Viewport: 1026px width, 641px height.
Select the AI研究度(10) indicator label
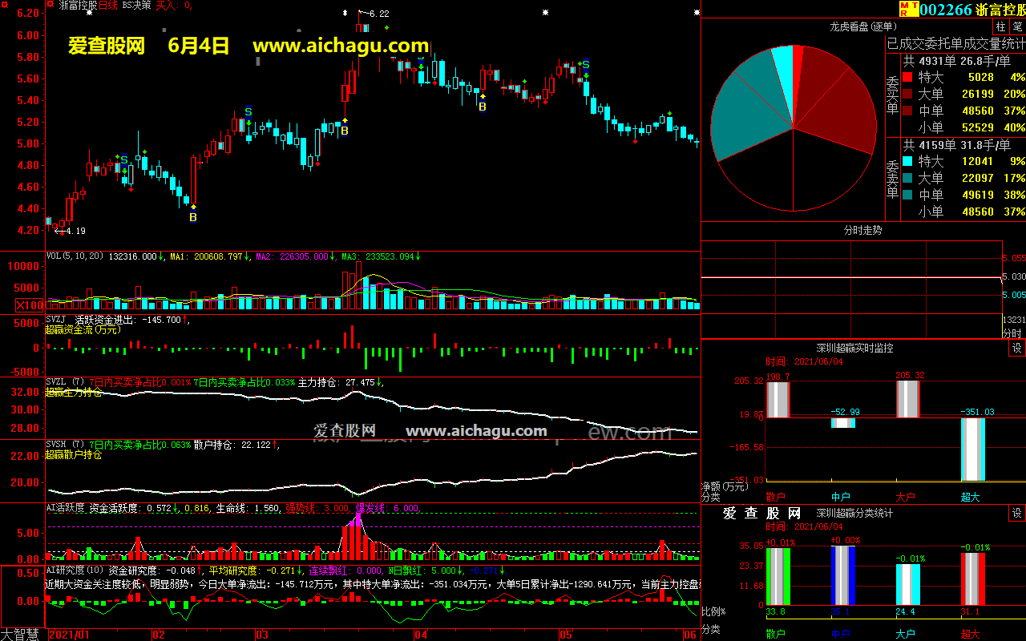click(x=76, y=571)
